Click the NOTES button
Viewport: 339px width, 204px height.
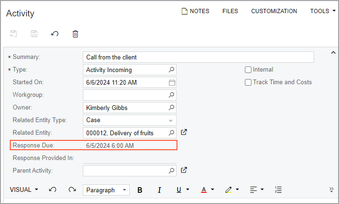click(195, 11)
